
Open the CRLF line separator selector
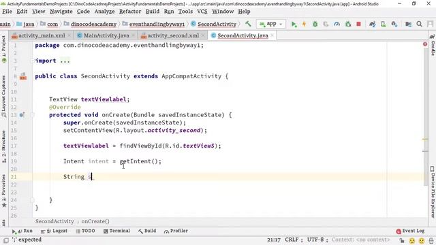[x=293, y=240]
